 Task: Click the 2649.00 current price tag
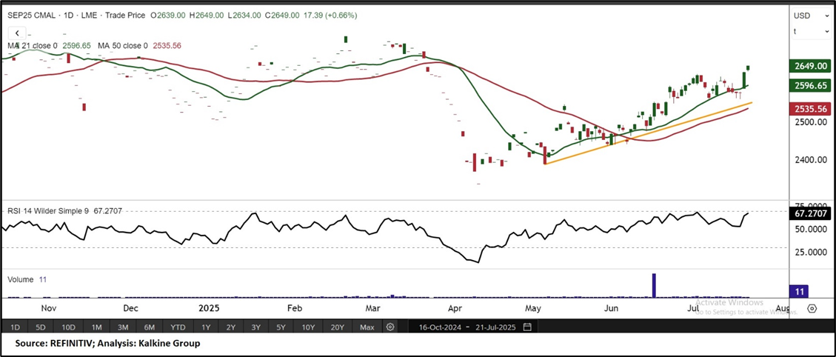point(809,66)
